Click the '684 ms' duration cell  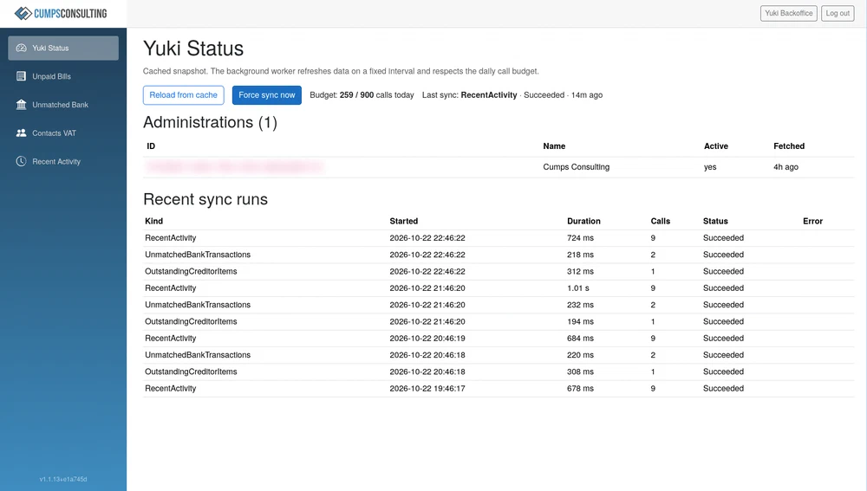580,338
